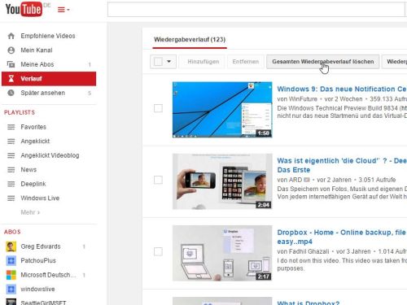Click the PatchouPlus channel avatar

pyautogui.click(x=11, y=260)
